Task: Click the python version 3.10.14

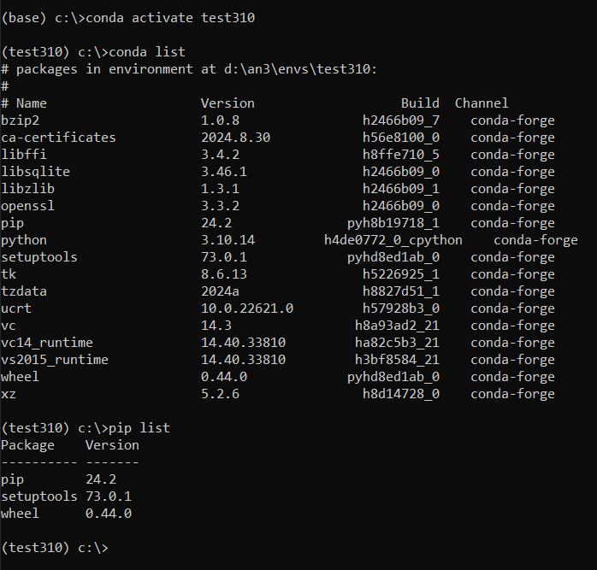Action: 228,240
